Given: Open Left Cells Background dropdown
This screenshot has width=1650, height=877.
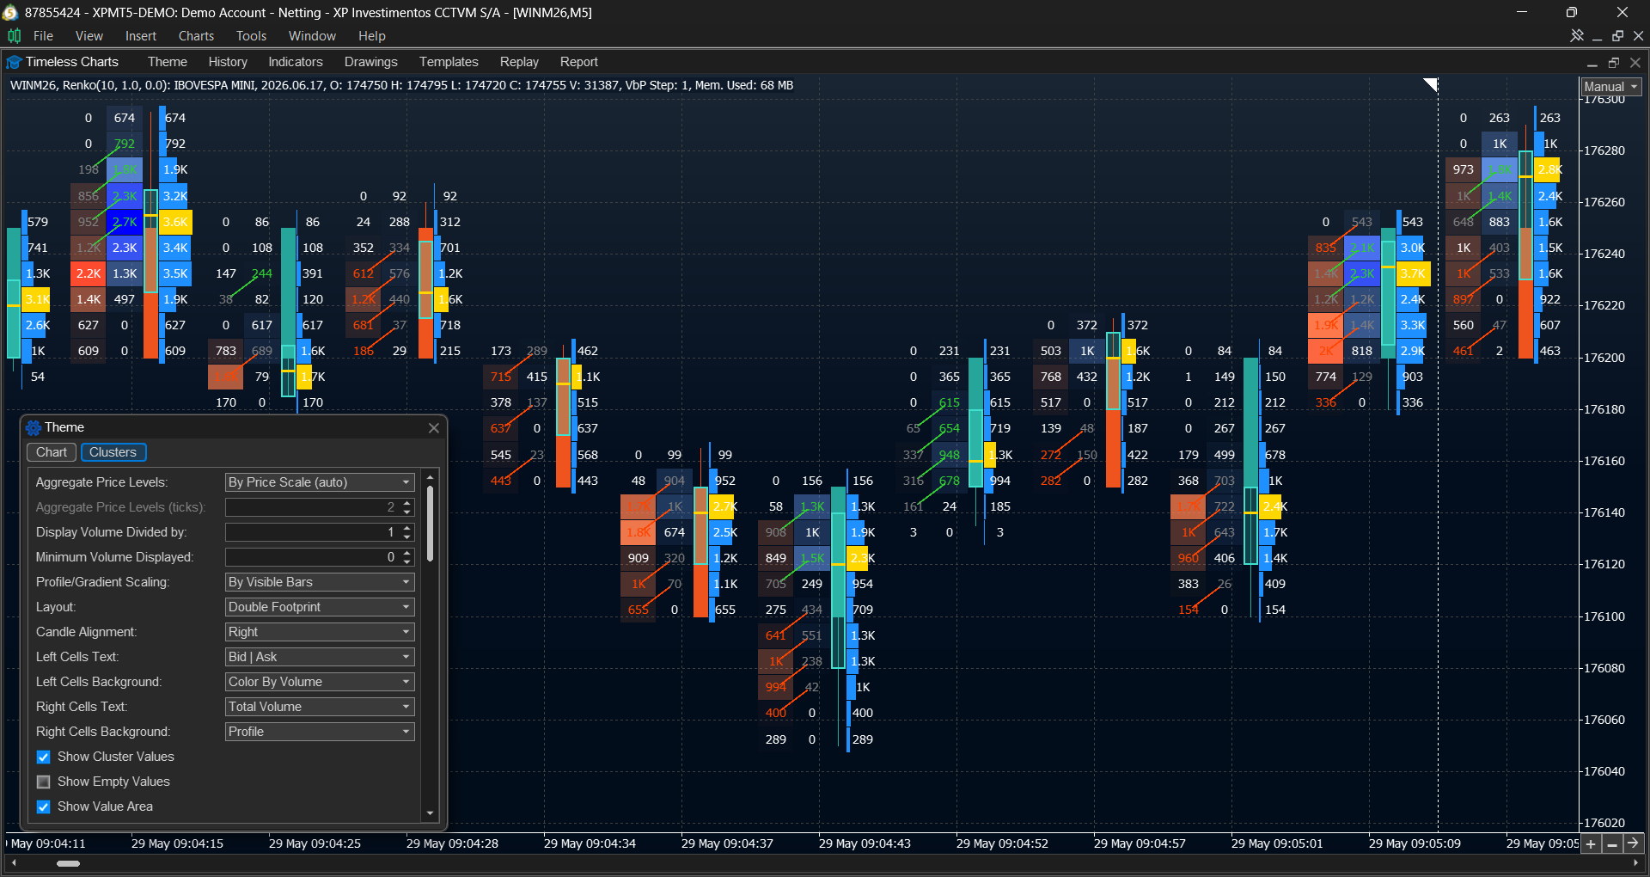Looking at the screenshot, I should pyautogui.click(x=320, y=682).
